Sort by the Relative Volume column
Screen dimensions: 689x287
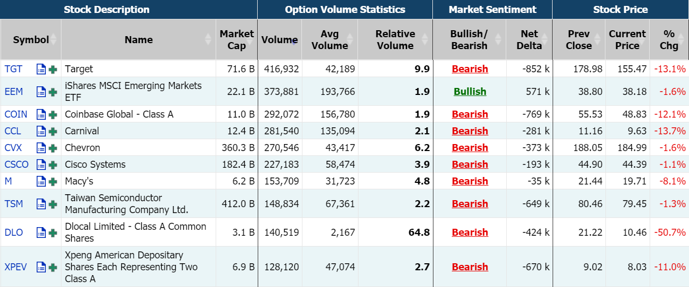[x=395, y=40]
